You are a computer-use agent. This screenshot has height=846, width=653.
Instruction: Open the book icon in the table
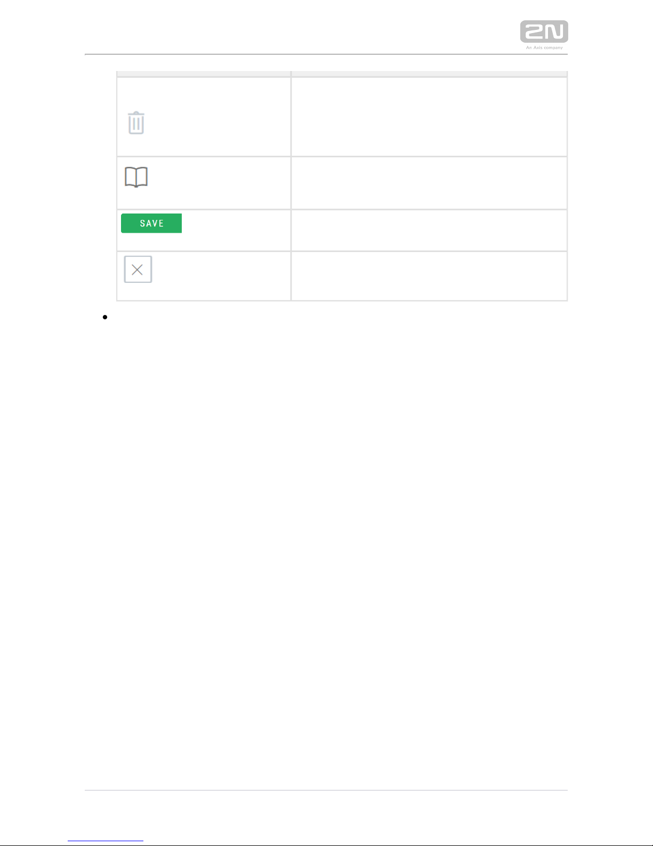[136, 177]
